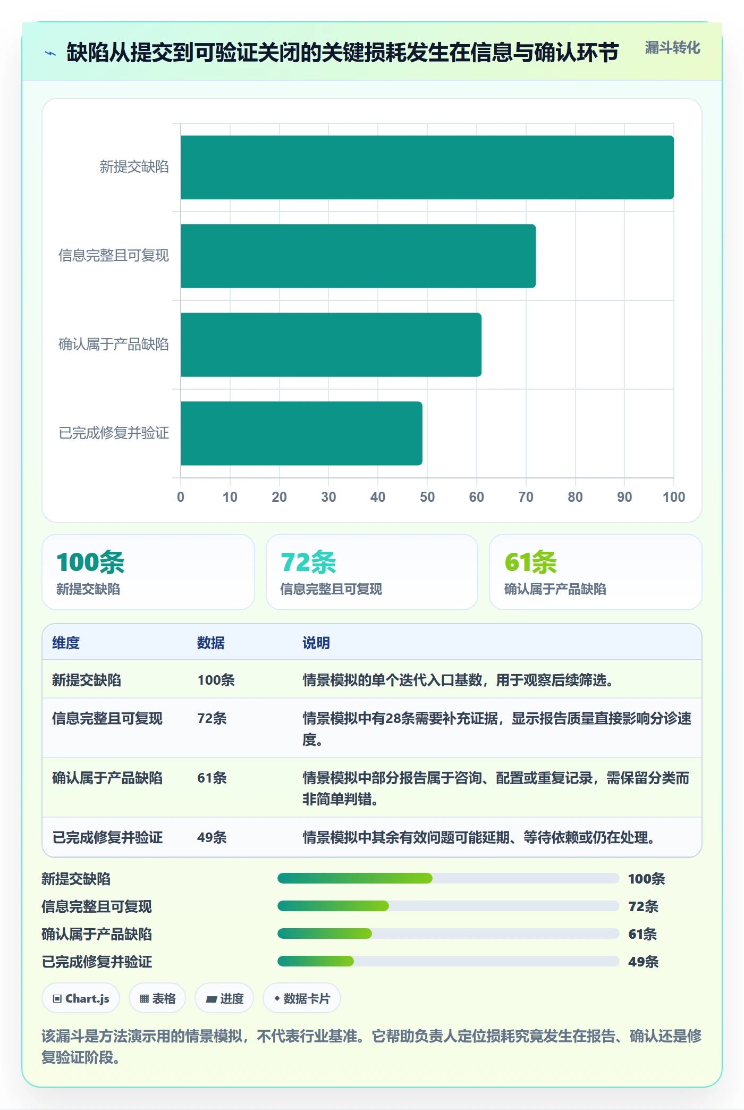Click the 72条 data card
This screenshot has width=744, height=1110.
pos(372,572)
